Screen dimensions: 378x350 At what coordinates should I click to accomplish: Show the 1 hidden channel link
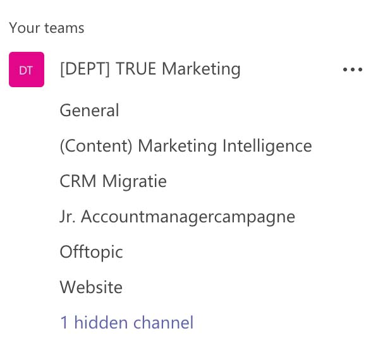click(127, 322)
